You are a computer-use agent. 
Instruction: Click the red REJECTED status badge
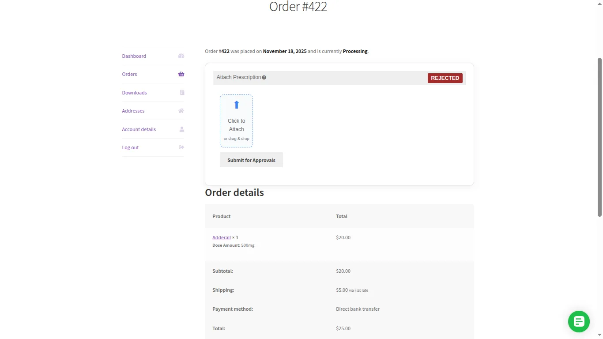tap(445, 78)
